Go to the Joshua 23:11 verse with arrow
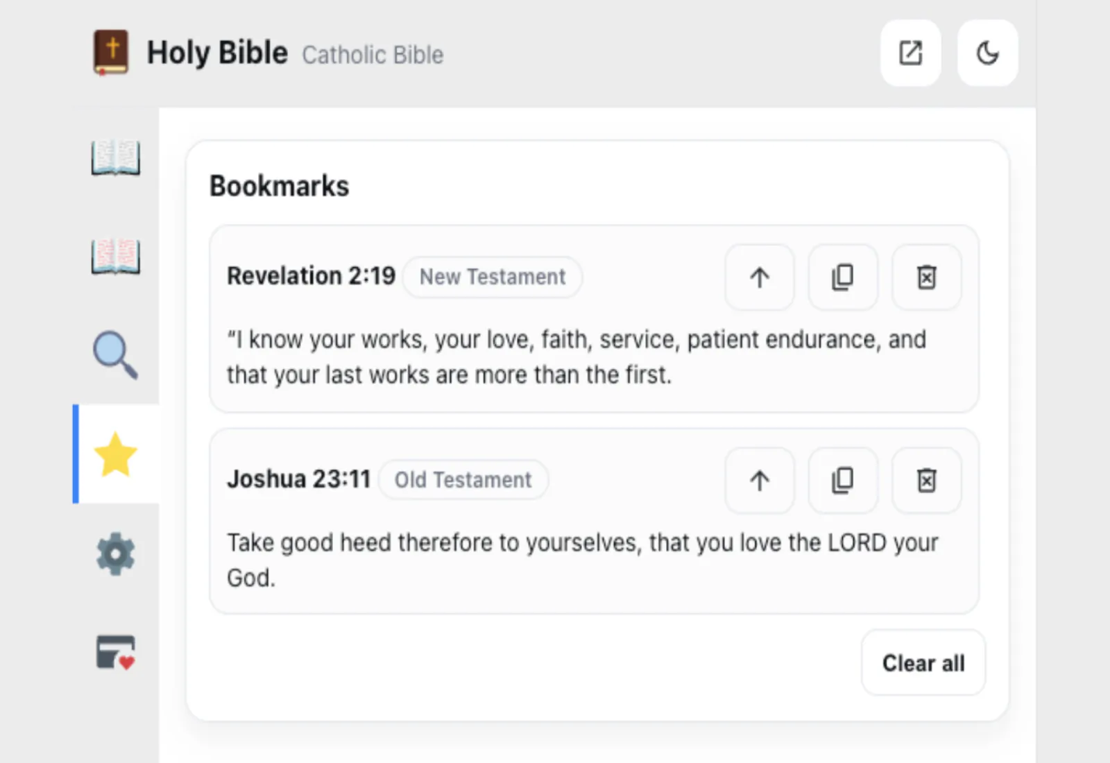This screenshot has height=763, width=1110. click(x=760, y=480)
